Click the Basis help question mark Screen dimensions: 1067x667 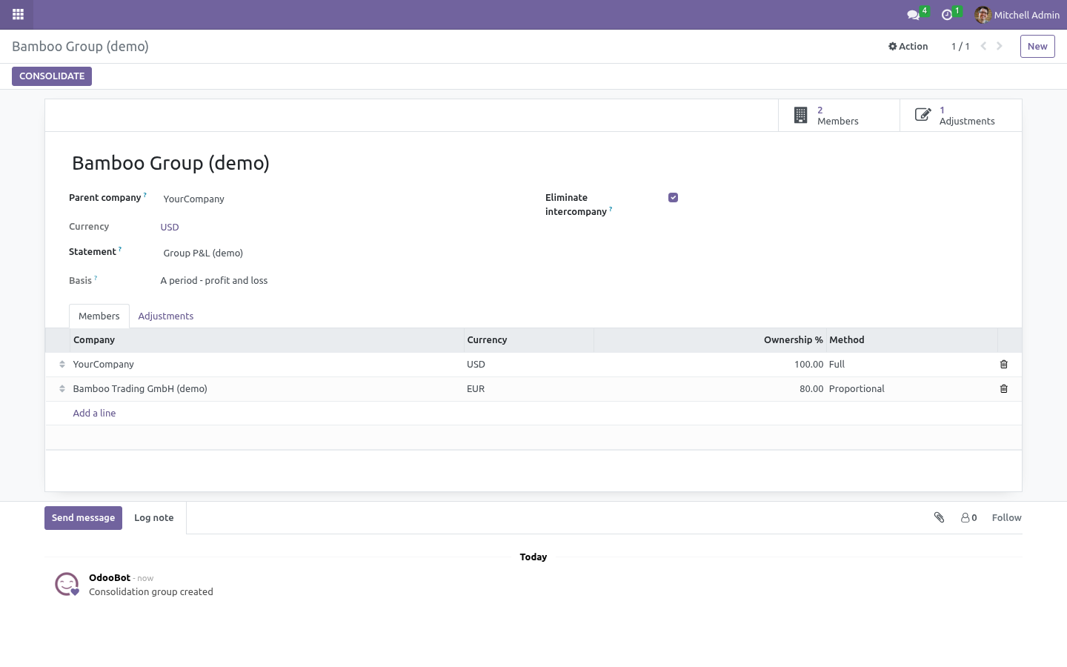click(x=96, y=279)
